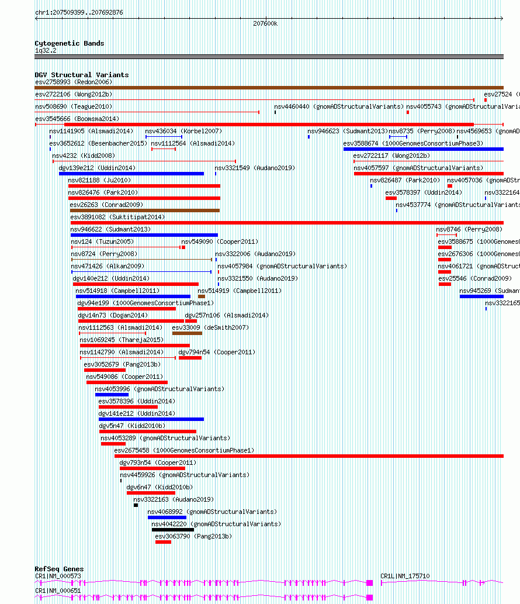Open dgv140e212 (Uddin2014) variant
520x604 pixels.
coord(111,279)
